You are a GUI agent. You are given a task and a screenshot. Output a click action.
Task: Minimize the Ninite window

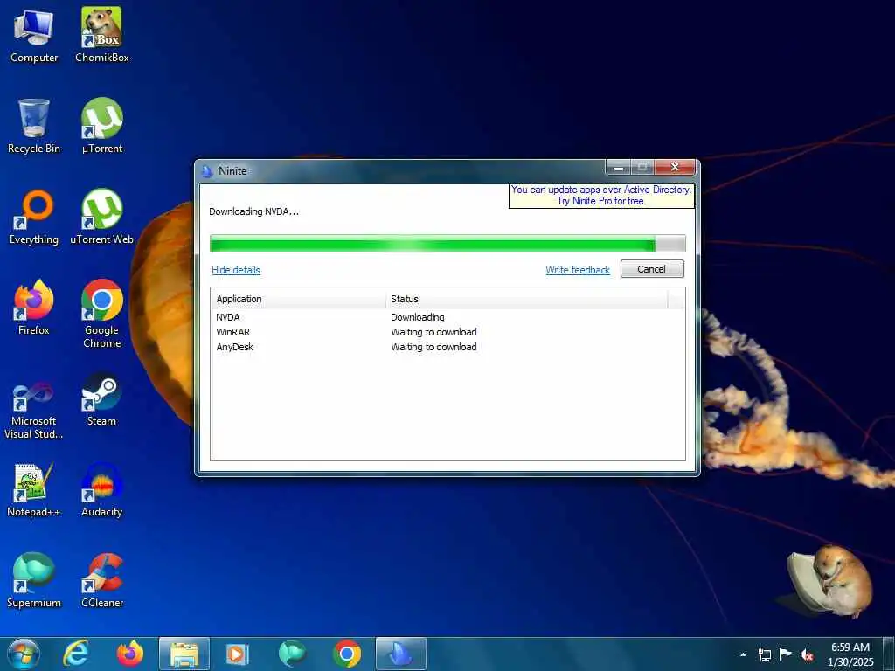coord(618,168)
